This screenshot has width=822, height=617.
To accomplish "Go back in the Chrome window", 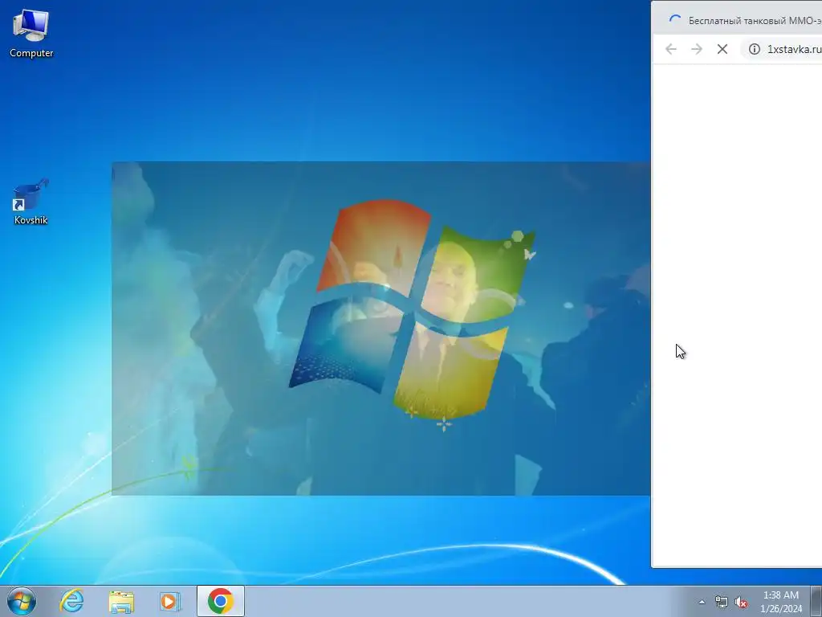I will pos(671,49).
